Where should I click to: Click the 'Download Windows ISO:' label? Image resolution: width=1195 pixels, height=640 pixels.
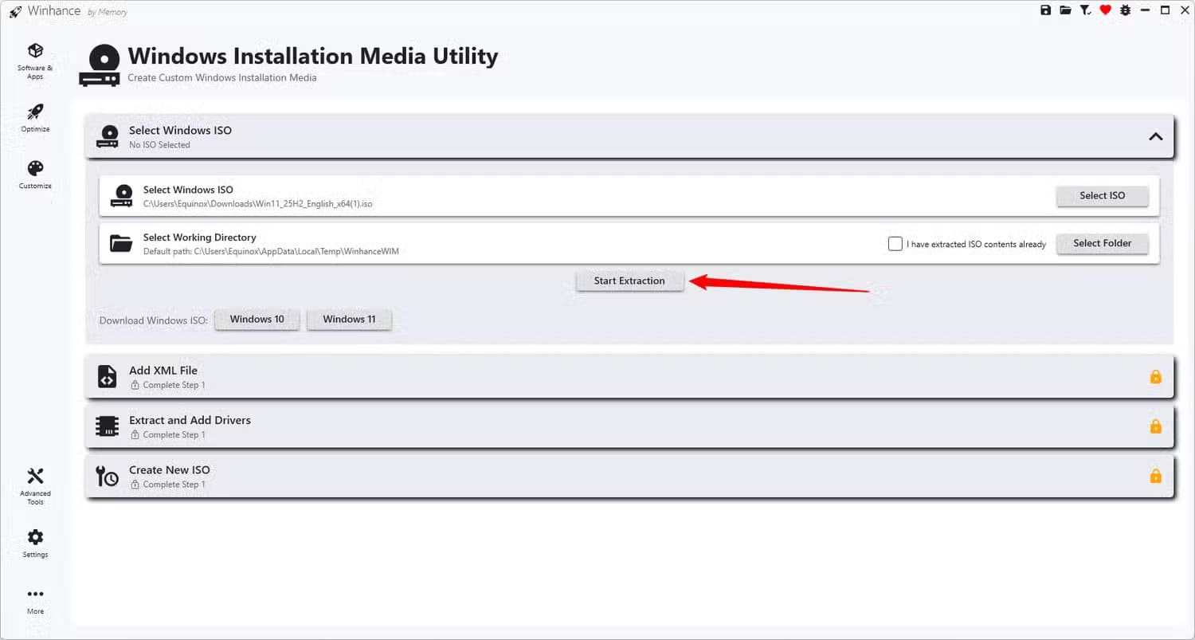(x=154, y=320)
